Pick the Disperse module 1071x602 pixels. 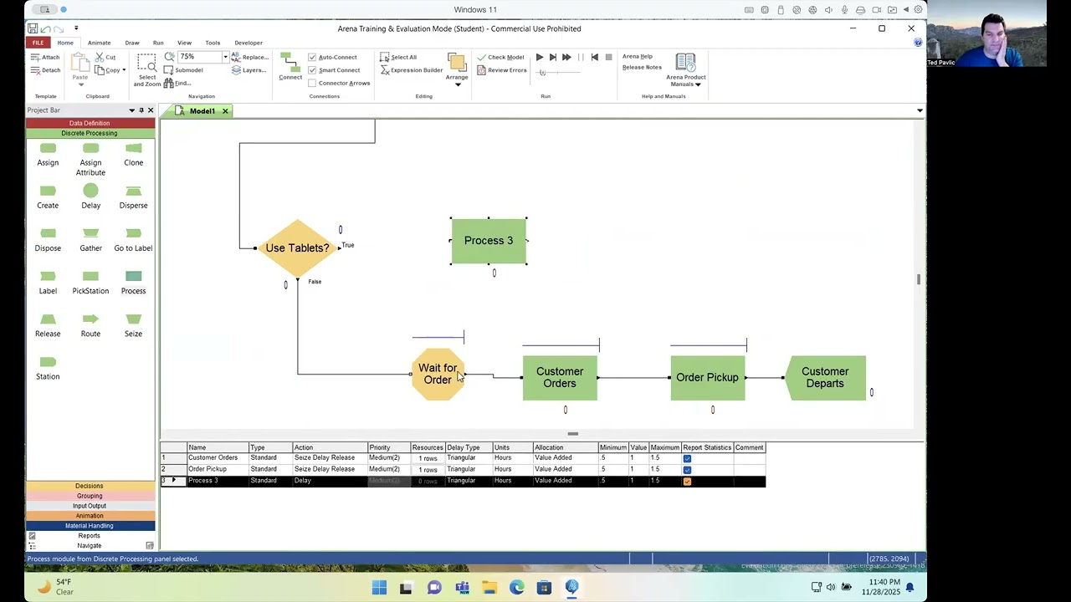tap(133, 196)
